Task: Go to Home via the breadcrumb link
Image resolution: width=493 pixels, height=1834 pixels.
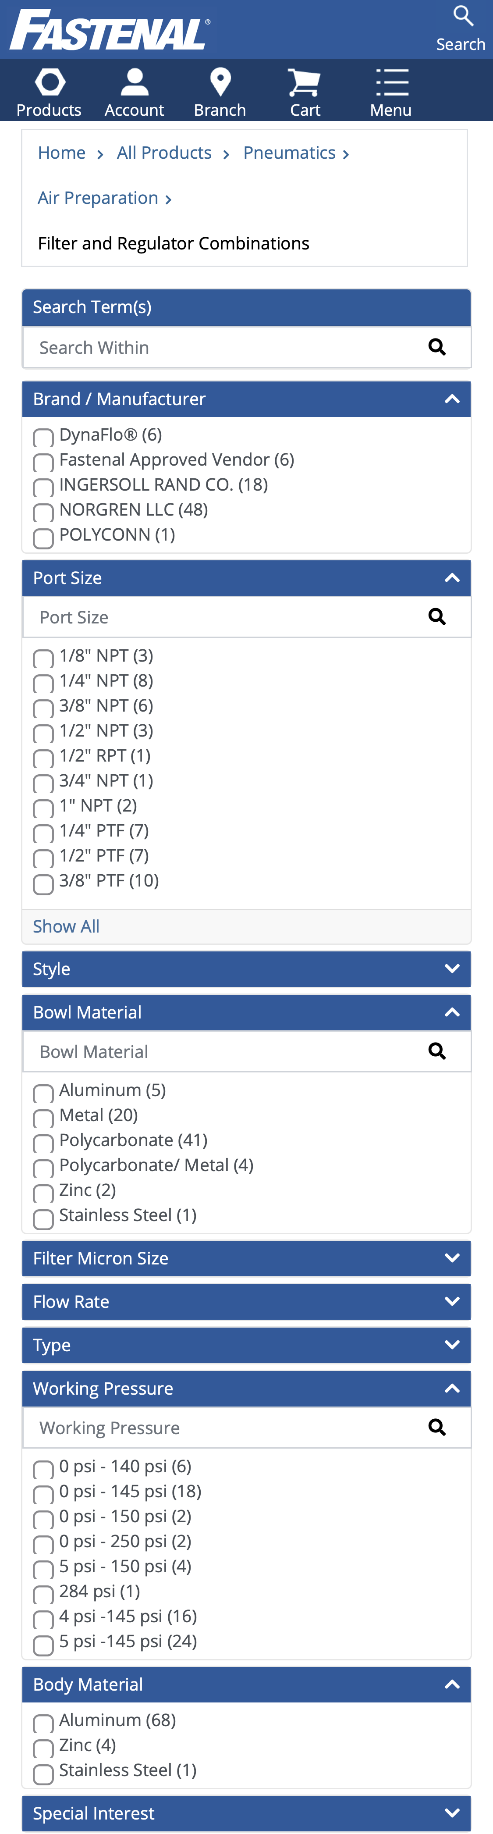Action: coord(61,153)
